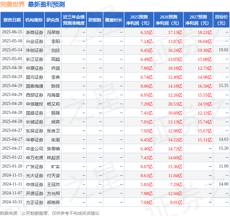This screenshot has height=216, width=230.
Task: Click the 完美世界 title text
Action: (12, 5)
